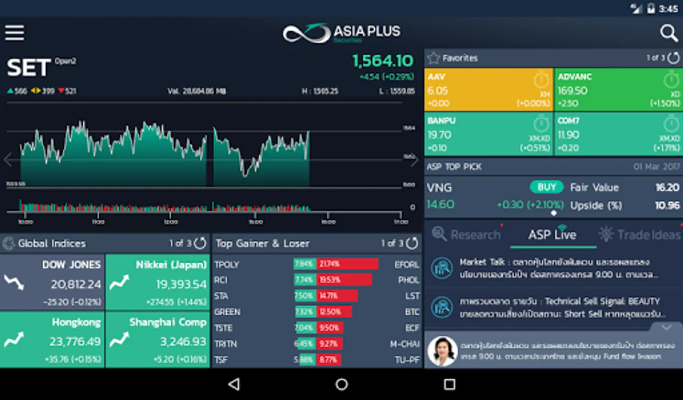Tap the Global Indices globe icon
The width and height of the screenshot is (683, 400).
(x=8, y=244)
